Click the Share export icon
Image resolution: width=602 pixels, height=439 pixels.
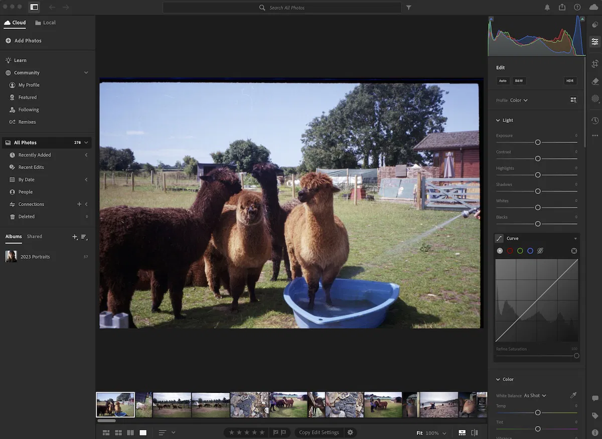coord(562,7)
